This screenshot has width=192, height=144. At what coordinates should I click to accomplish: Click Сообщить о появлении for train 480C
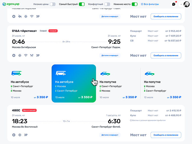coord(166,135)
